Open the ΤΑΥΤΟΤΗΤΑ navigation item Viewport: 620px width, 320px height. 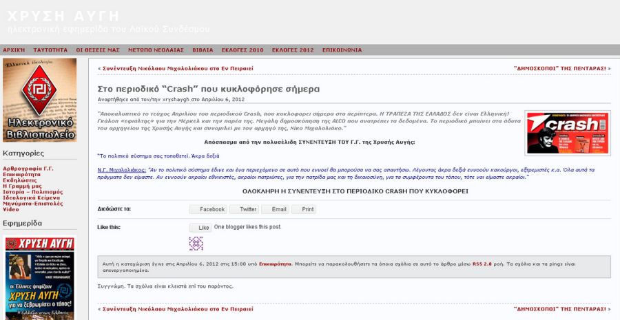coord(50,50)
